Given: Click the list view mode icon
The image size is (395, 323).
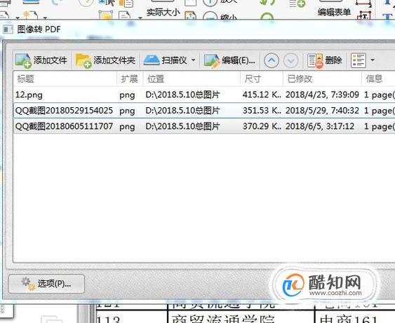Looking at the screenshot, I should tap(359, 60).
